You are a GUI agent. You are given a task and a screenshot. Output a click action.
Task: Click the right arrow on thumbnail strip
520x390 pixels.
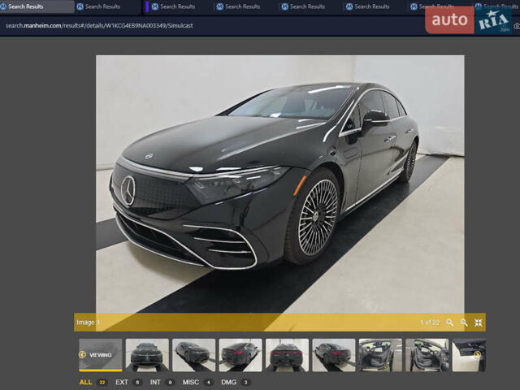click(x=478, y=355)
